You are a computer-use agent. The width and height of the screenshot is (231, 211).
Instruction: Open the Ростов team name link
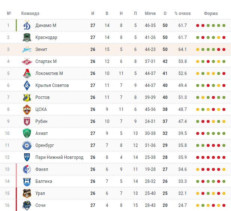[x=42, y=97]
